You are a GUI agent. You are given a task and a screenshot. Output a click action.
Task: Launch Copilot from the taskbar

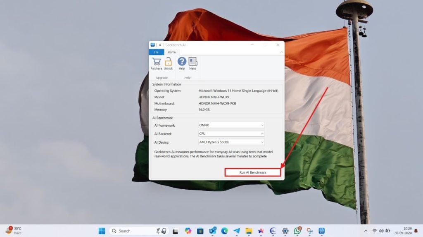(188, 231)
